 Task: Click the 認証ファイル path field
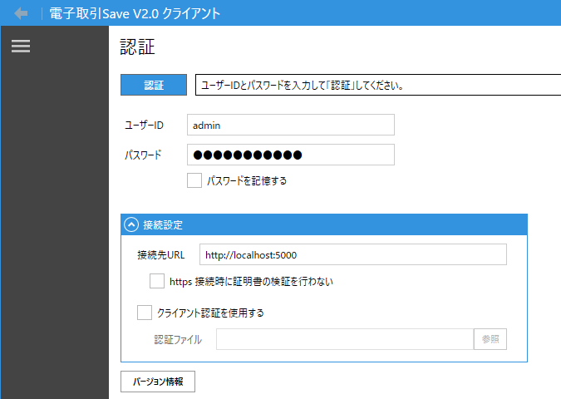pos(344,339)
